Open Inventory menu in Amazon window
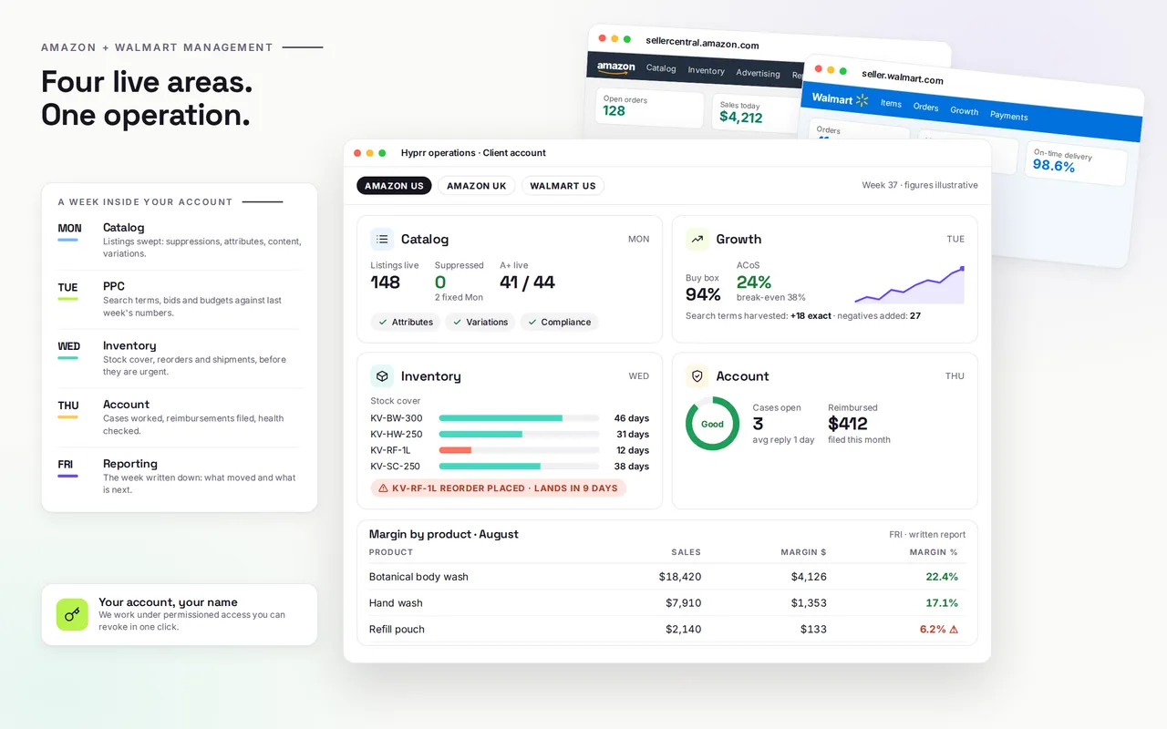 [706, 71]
